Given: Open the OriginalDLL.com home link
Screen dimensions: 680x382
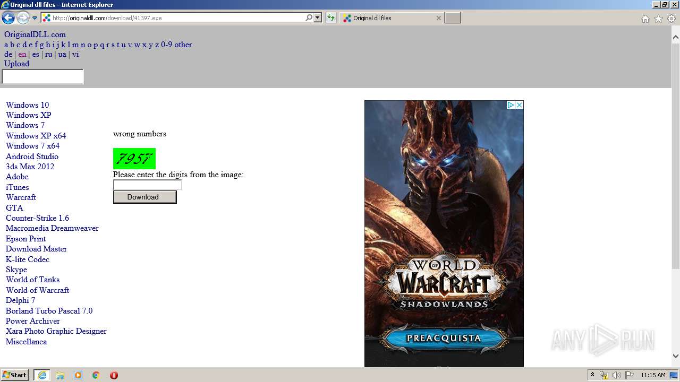Looking at the screenshot, I should 35,34.
